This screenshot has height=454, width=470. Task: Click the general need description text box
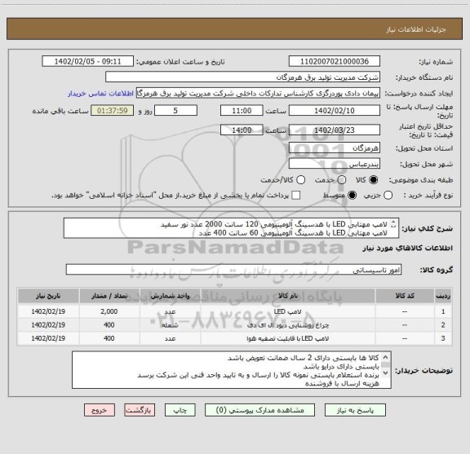[x=231, y=228]
